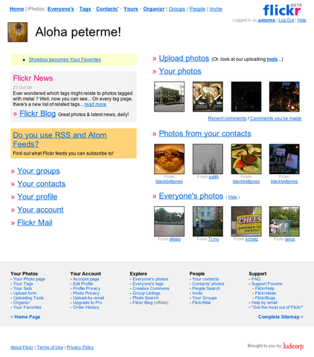314x357 pixels.
Task: Open the green building photo thumbnail
Action: pos(169,97)
